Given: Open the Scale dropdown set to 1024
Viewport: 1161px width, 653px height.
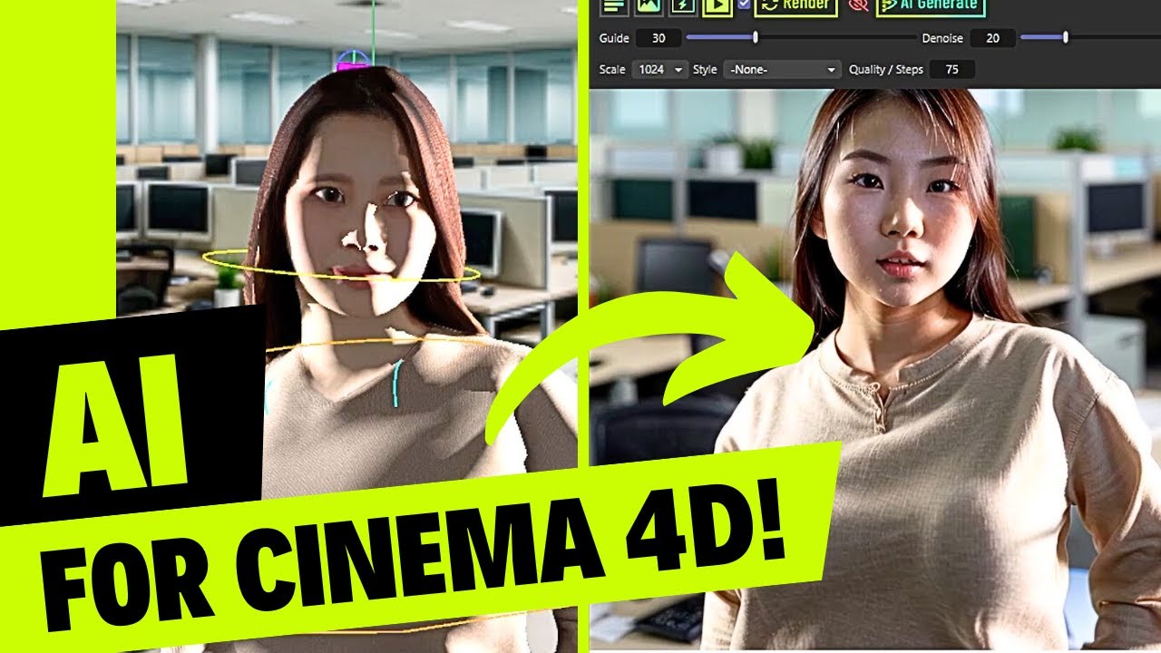Looking at the screenshot, I should tap(660, 70).
